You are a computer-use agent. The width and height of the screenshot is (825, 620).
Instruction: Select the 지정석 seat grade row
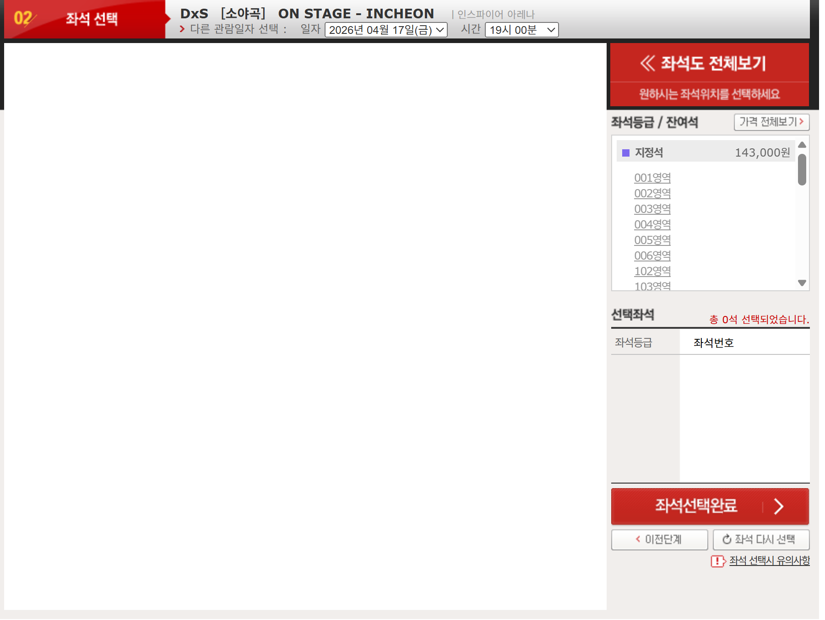(705, 152)
